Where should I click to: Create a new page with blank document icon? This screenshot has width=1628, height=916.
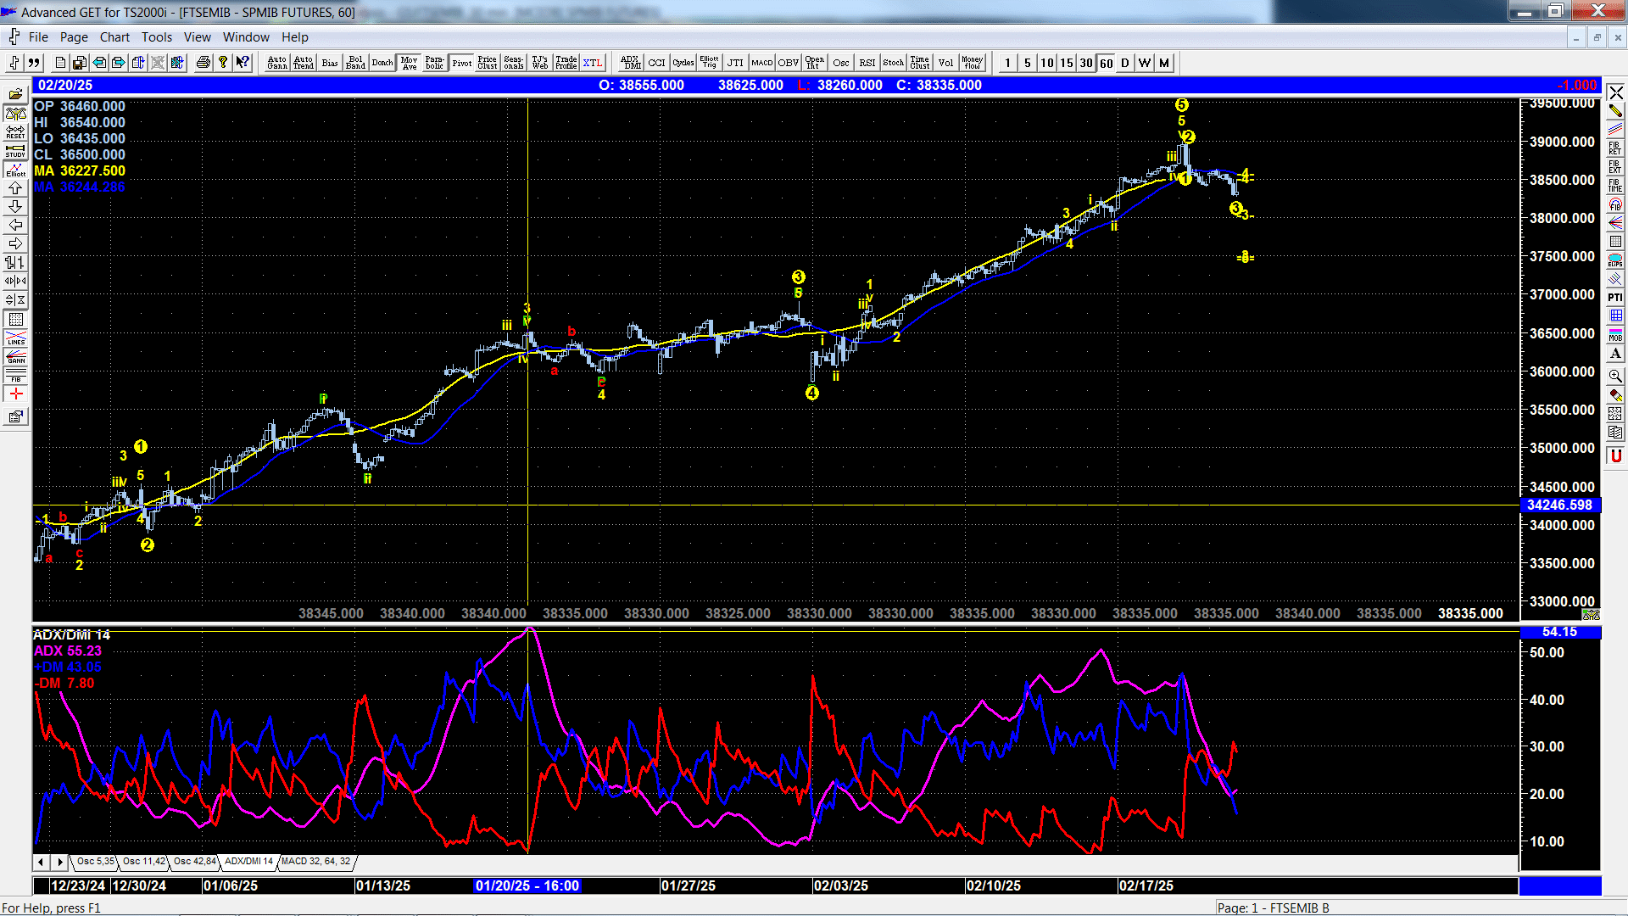[60, 63]
